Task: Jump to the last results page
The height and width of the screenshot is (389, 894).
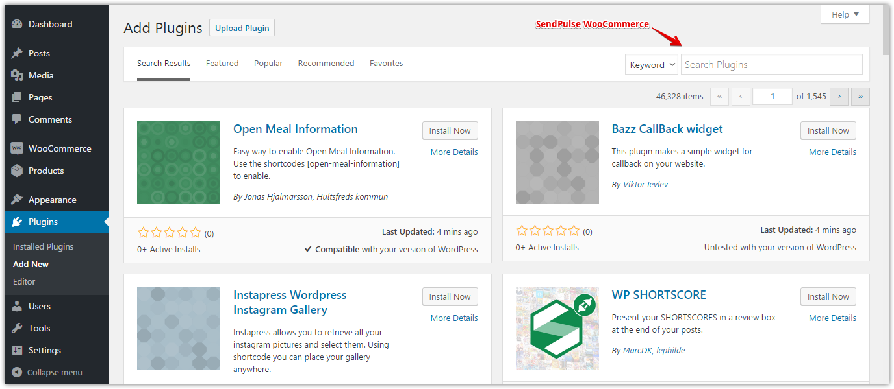Action: pyautogui.click(x=860, y=97)
